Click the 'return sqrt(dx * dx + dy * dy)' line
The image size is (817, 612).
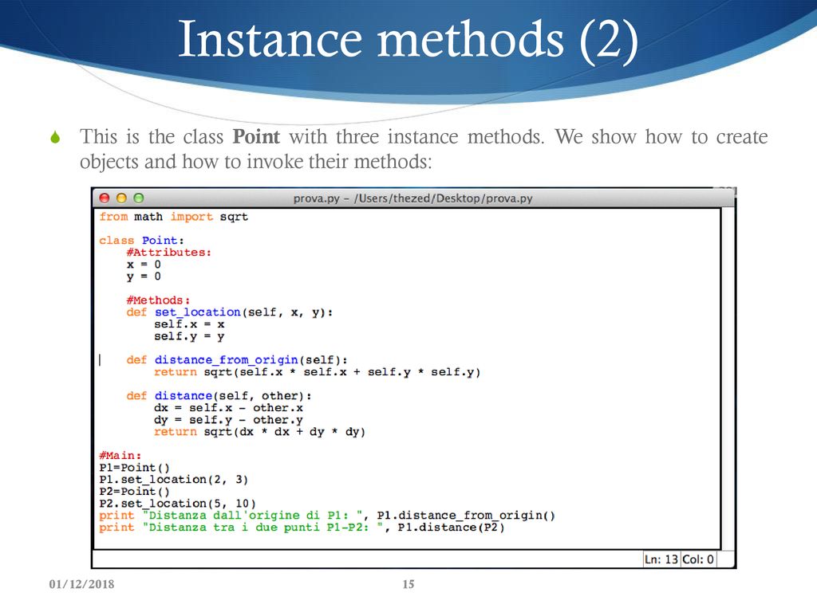click(259, 432)
